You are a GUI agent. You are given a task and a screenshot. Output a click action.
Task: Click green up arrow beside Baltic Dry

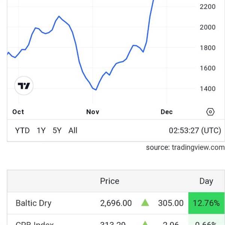(x=145, y=203)
